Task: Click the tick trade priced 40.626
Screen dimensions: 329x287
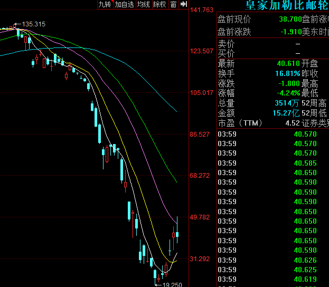Action: 305,260
